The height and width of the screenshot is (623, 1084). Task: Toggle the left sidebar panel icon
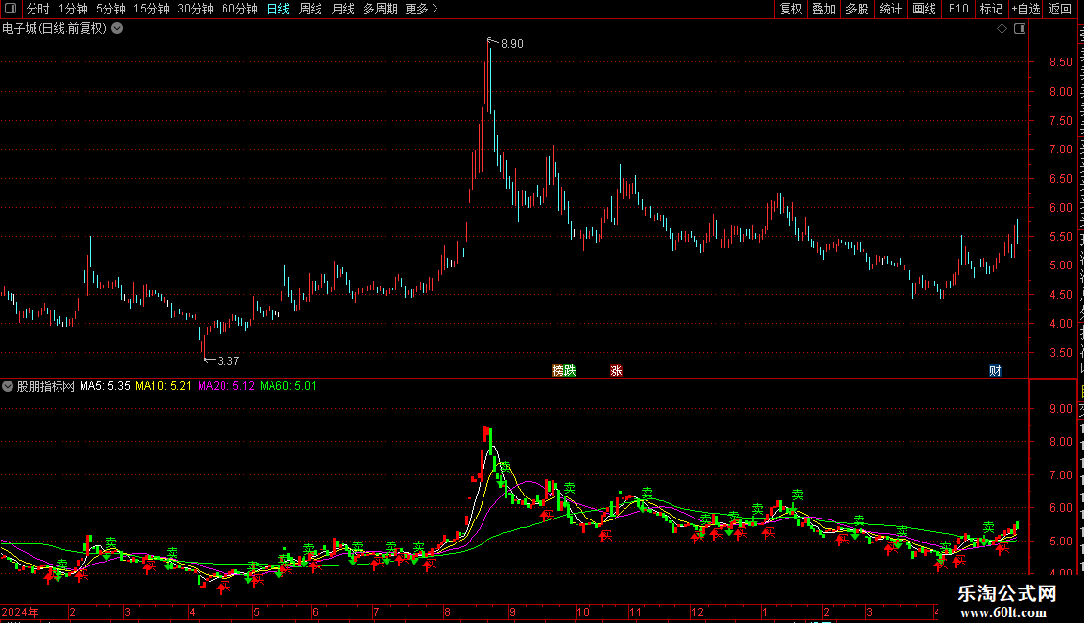pos(11,9)
